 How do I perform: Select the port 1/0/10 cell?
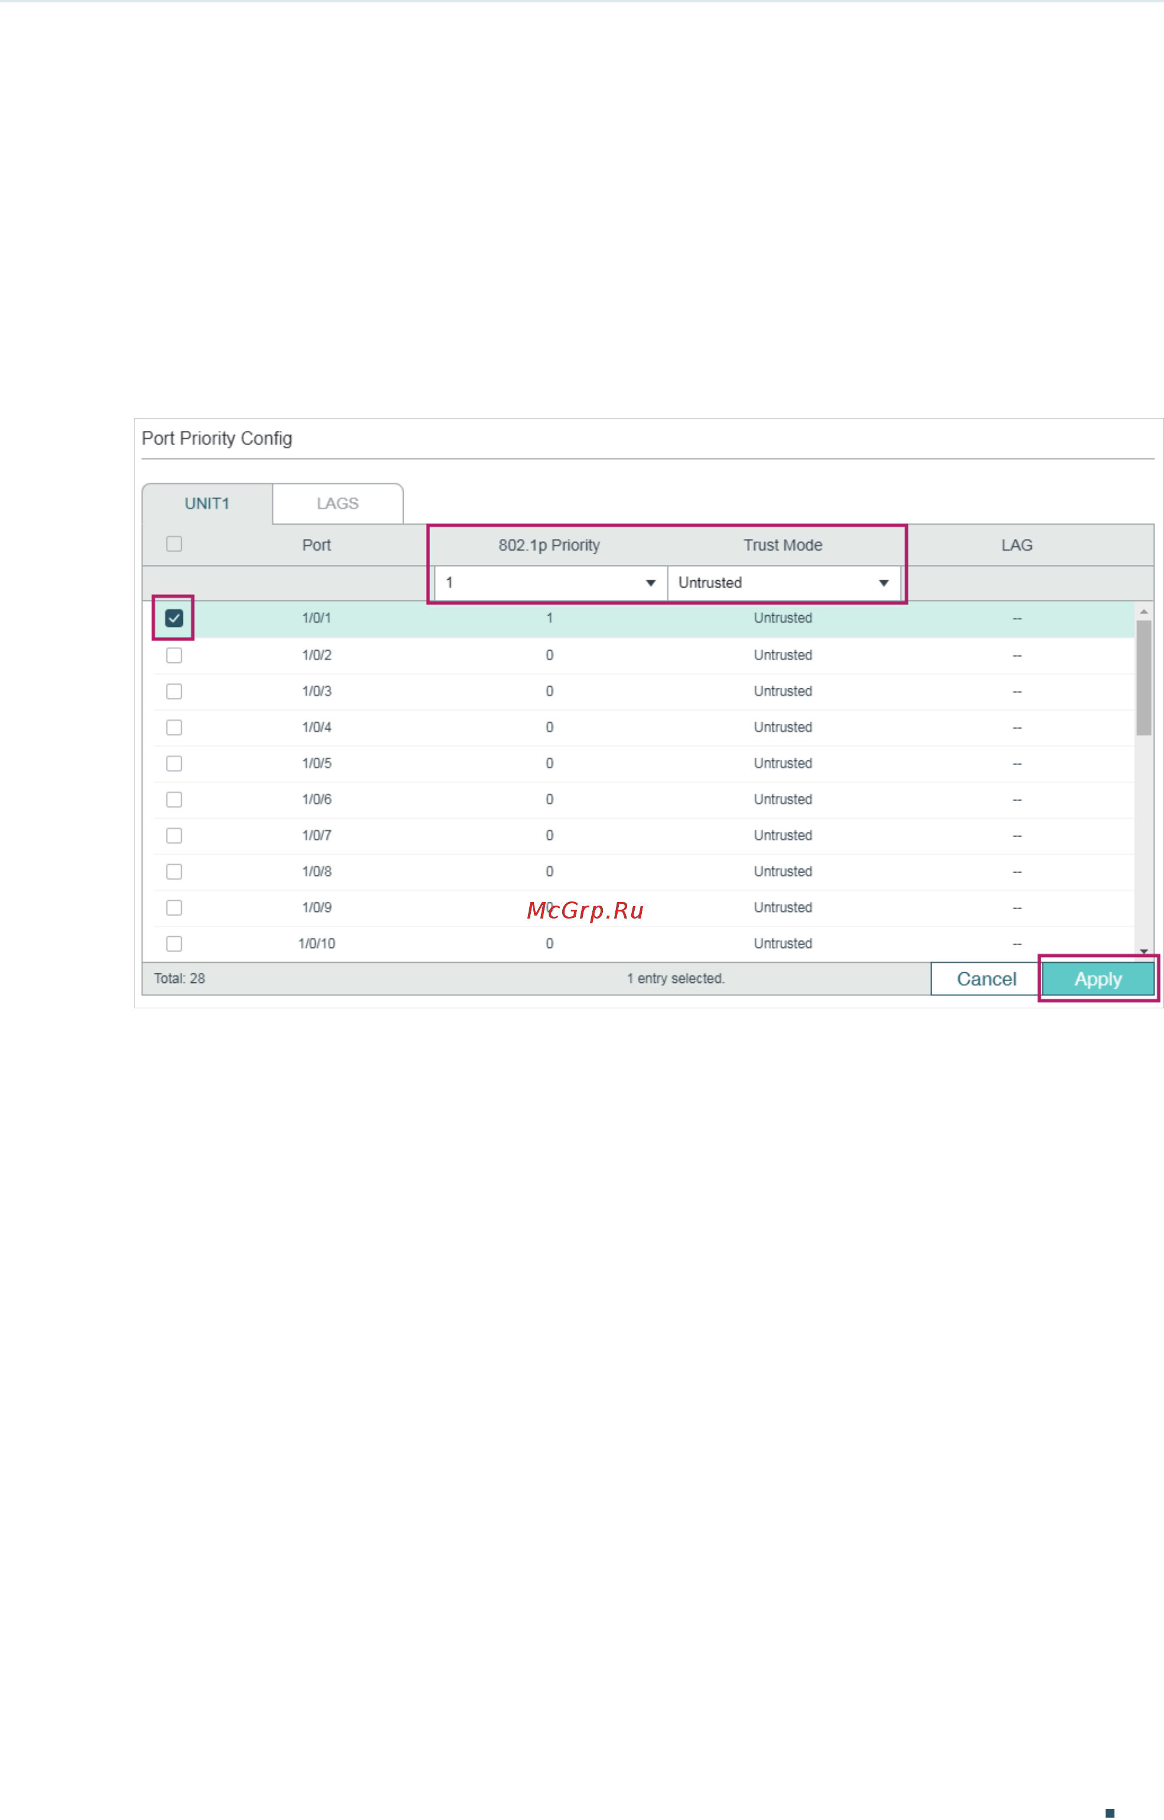coord(317,943)
